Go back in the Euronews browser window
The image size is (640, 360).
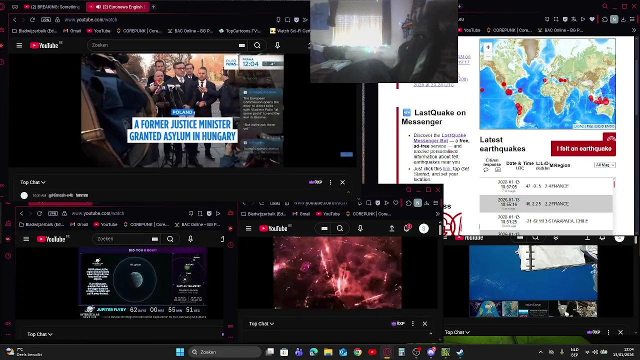point(14,19)
